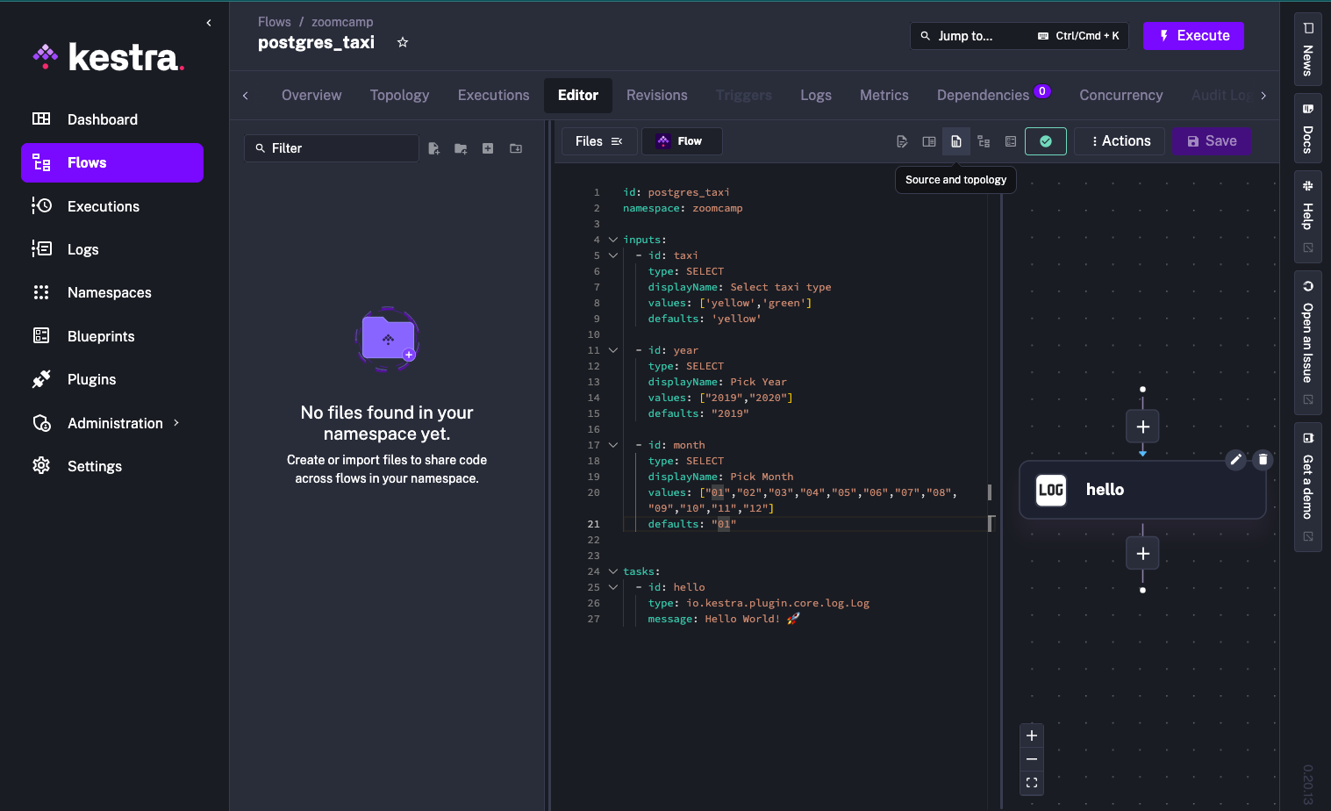Fit topology to screen icon

[1032, 782]
